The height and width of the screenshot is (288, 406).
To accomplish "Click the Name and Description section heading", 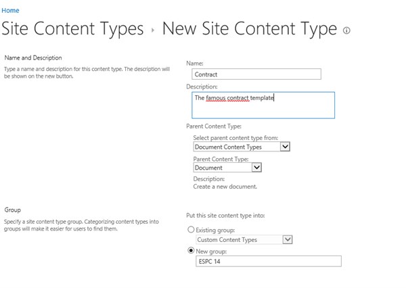I will (33, 58).
